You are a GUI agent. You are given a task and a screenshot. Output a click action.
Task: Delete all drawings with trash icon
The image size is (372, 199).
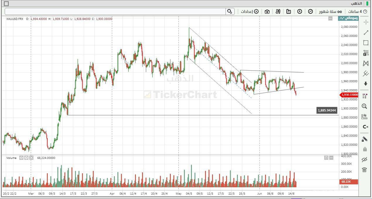[x=364, y=170]
